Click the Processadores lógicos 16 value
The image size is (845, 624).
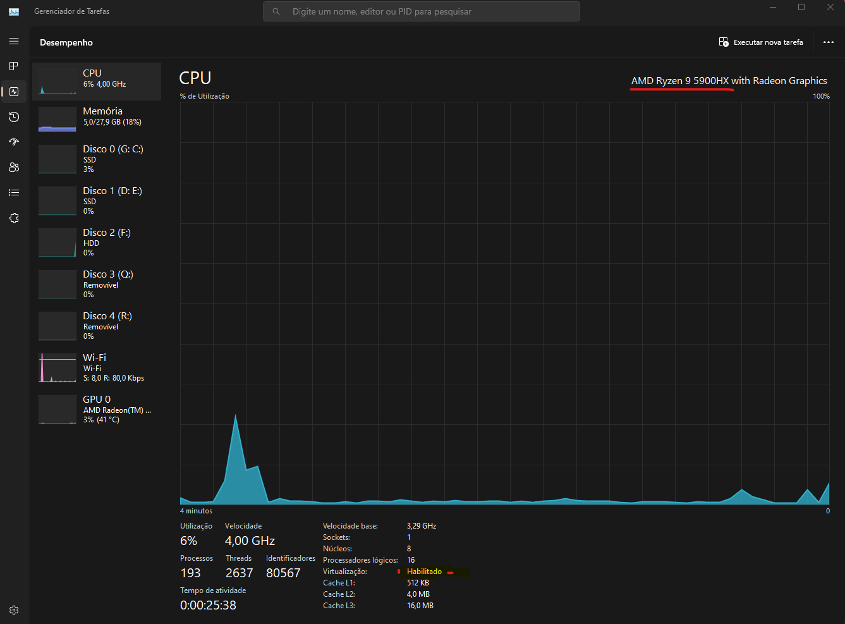coord(411,560)
